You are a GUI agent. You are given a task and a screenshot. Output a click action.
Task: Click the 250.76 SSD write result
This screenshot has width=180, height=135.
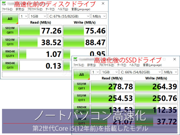coord(156,98)
